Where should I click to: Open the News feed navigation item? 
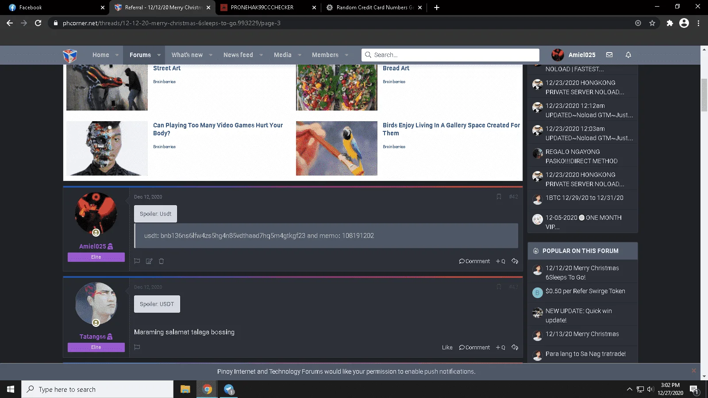coord(238,55)
